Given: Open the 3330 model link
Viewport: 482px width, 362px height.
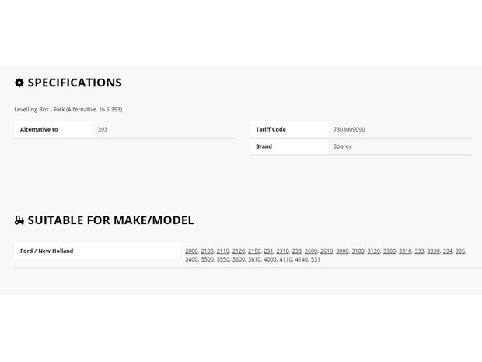Looking at the screenshot, I should click(x=434, y=251).
